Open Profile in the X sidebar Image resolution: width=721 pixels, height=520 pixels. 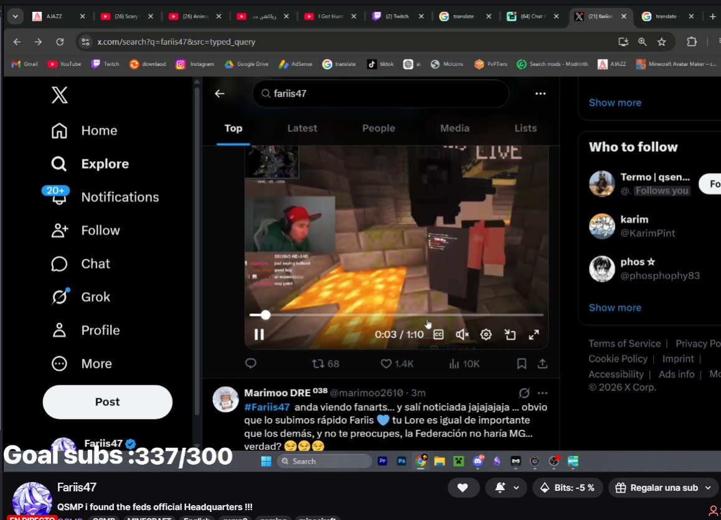(x=85, y=330)
